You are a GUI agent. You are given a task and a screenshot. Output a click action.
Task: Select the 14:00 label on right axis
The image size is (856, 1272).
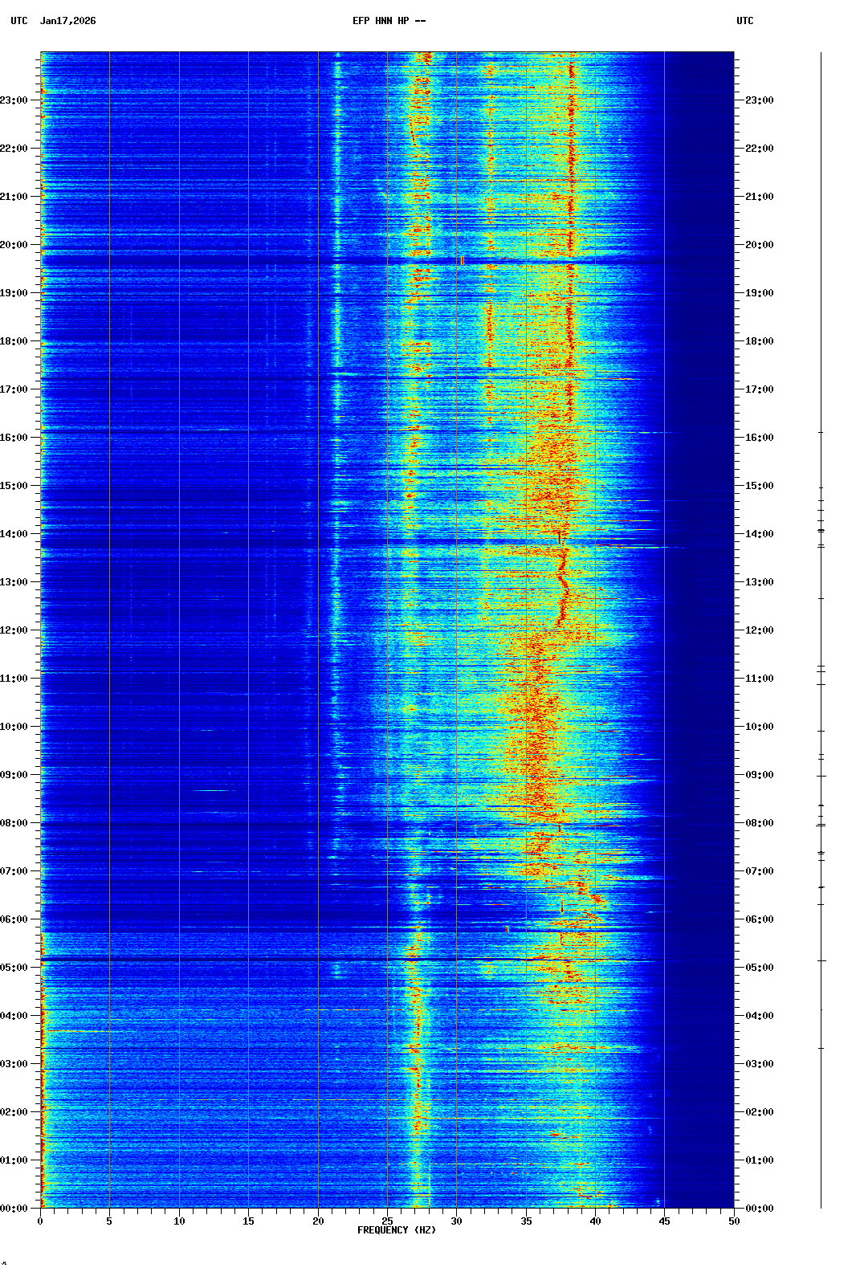coord(759,534)
